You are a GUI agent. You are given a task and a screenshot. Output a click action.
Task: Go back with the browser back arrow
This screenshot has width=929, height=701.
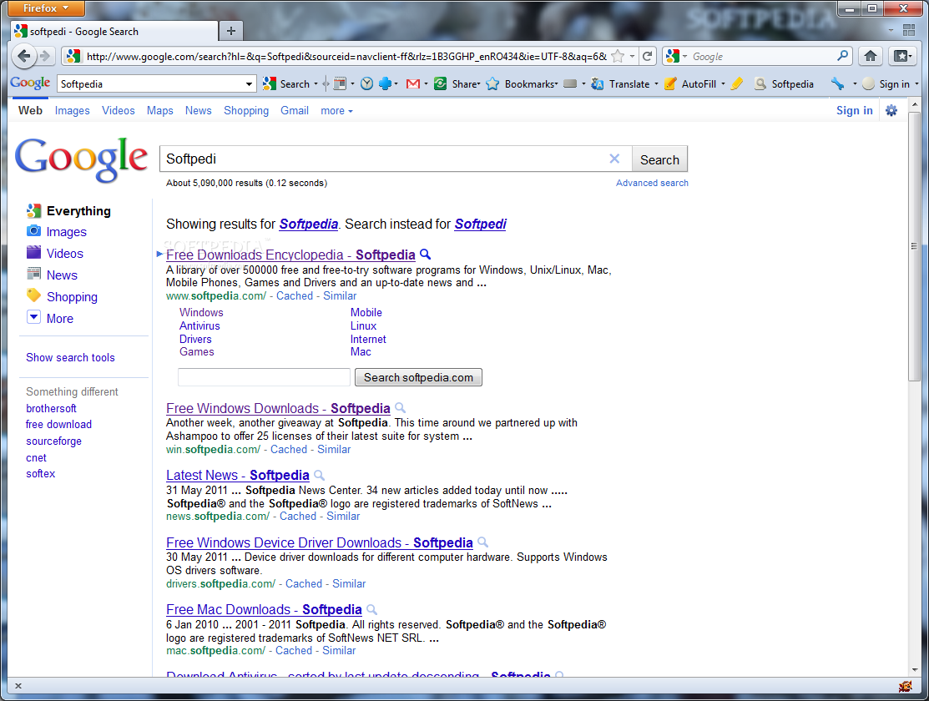click(x=23, y=56)
